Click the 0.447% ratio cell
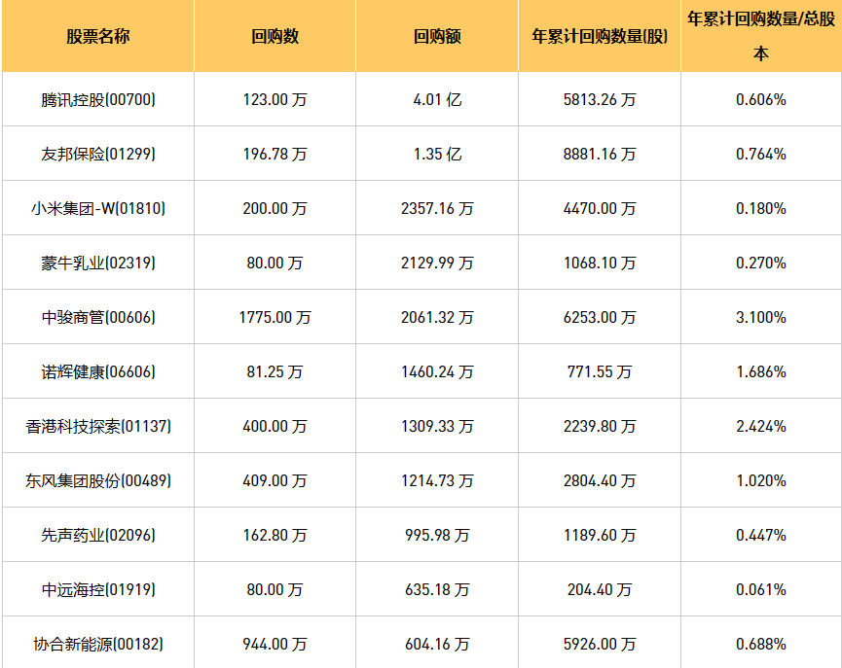Viewport: 842px width, 668px height. coord(761,535)
